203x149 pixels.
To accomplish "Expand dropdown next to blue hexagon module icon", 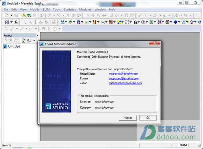I will tap(179, 22).
